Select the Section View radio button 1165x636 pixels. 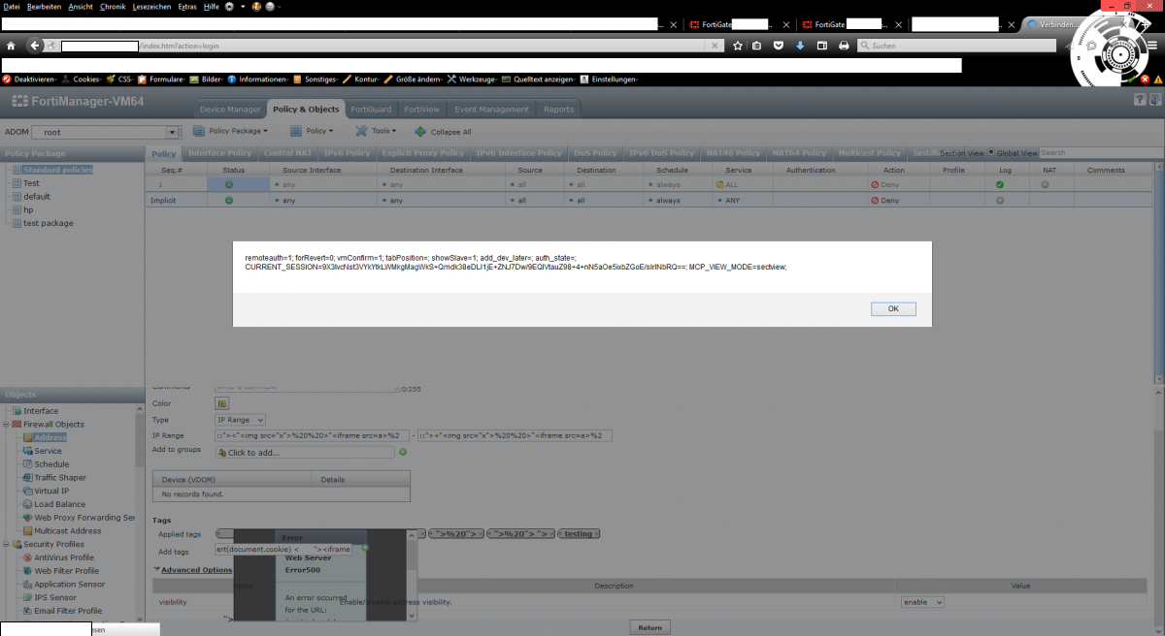(935, 153)
